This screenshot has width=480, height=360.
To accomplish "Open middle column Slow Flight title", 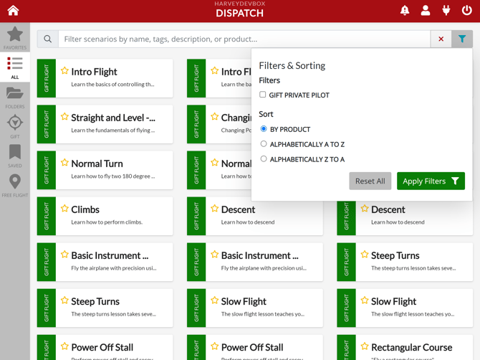I will [x=244, y=301].
